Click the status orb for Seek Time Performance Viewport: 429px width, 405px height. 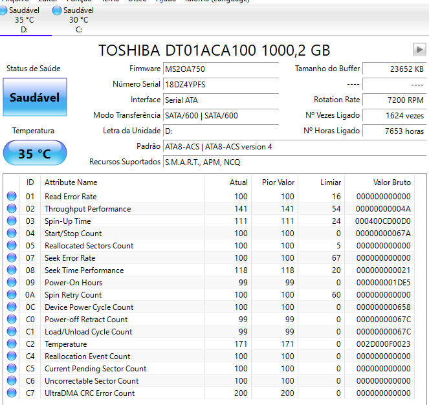(x=12, y=270)
